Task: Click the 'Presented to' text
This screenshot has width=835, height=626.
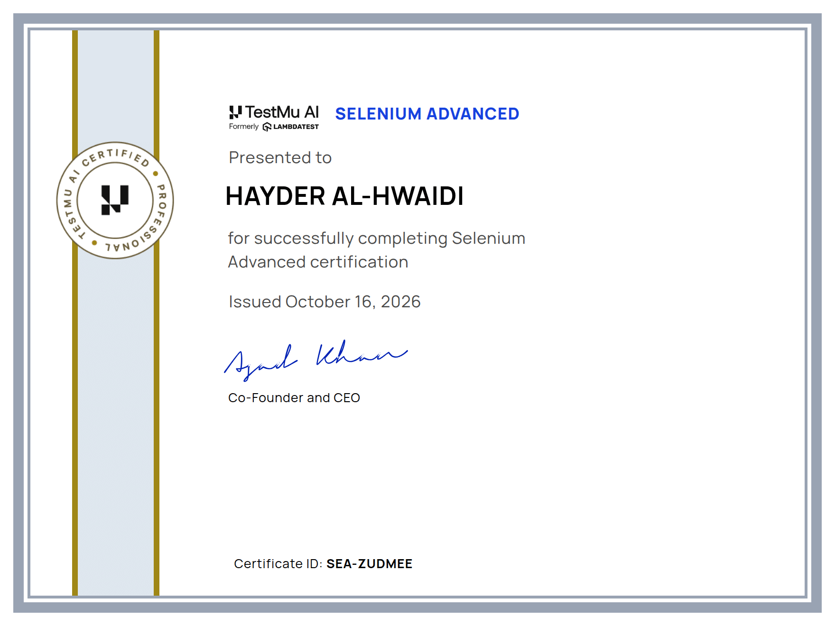Action: [x=280, y=157]
